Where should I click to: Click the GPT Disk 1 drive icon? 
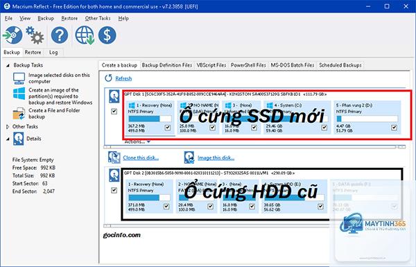tap(114, 96)
